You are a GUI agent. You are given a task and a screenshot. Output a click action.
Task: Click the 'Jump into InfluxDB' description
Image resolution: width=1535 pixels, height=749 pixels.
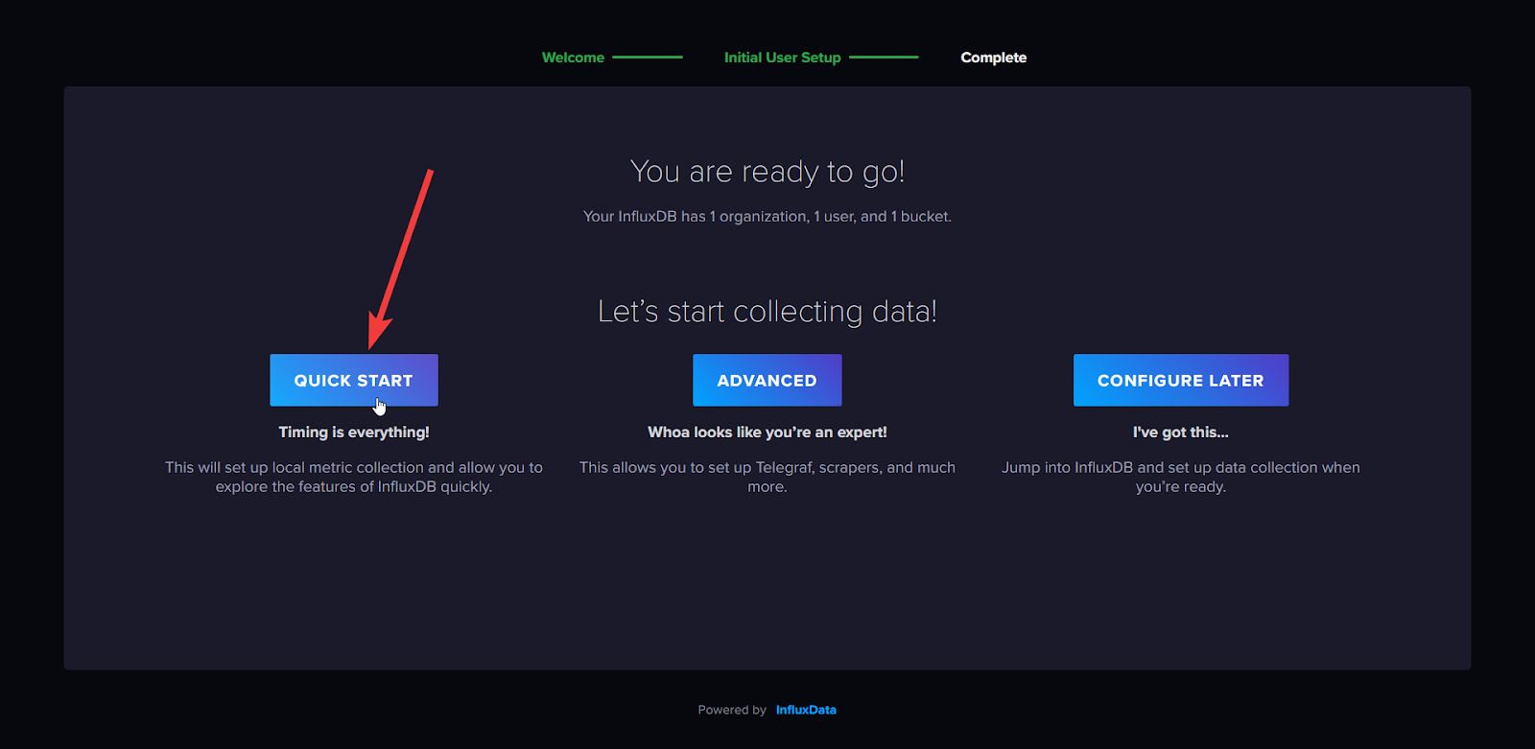[x=1181, y=477]
